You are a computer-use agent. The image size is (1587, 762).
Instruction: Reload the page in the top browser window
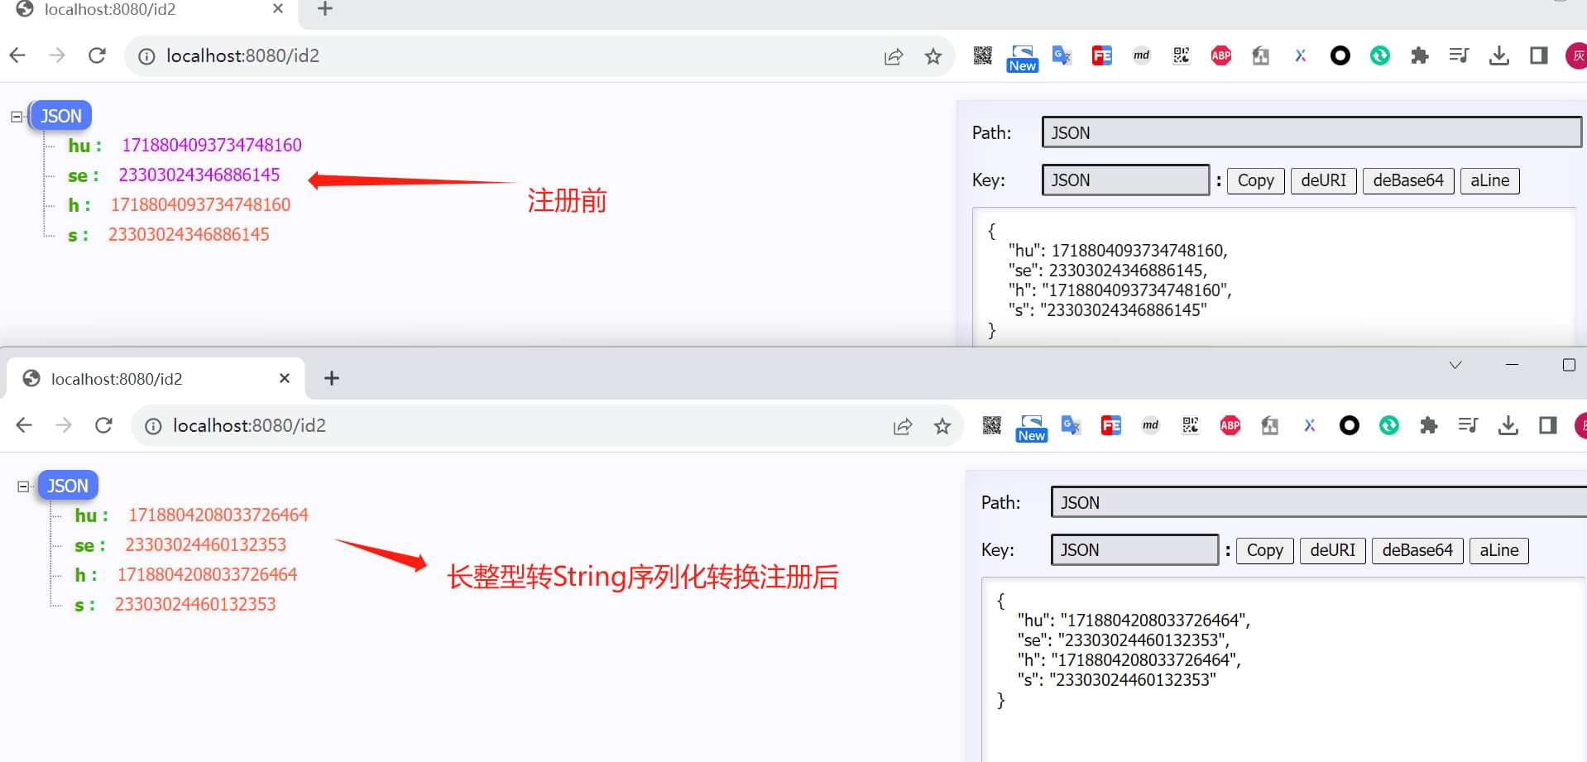tap(97, 55)
